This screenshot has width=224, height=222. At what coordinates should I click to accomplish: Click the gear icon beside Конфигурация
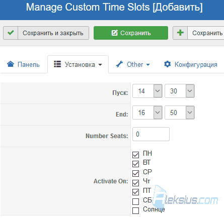[167, 64]
